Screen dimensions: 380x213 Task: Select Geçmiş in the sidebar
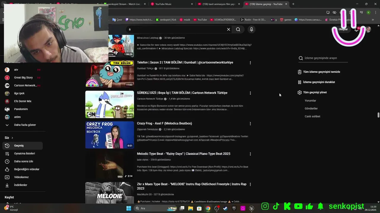click(23, 146)
